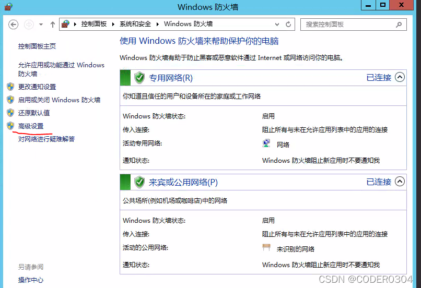
Task: Maximize the Windows 防火墙 window
Action: coord(383,5)
